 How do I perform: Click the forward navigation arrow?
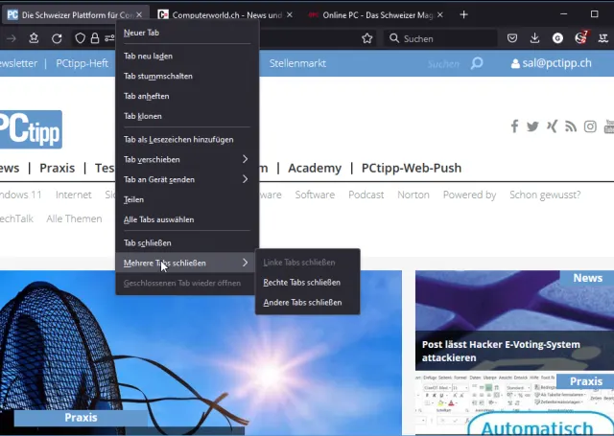11,38
